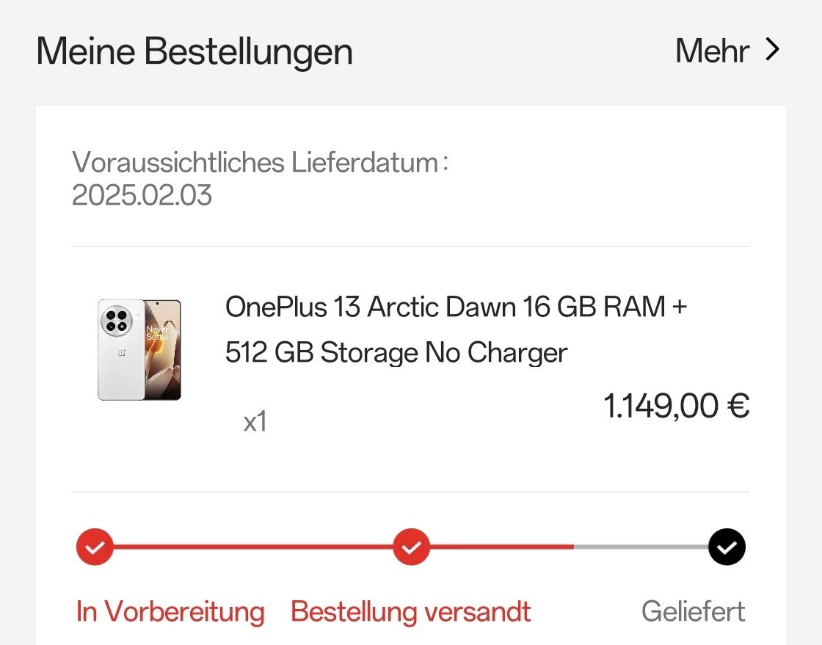The width and height of the screenshot is (822, 645).
Task: Click the 1.149,00 € price
Action: 676,406
